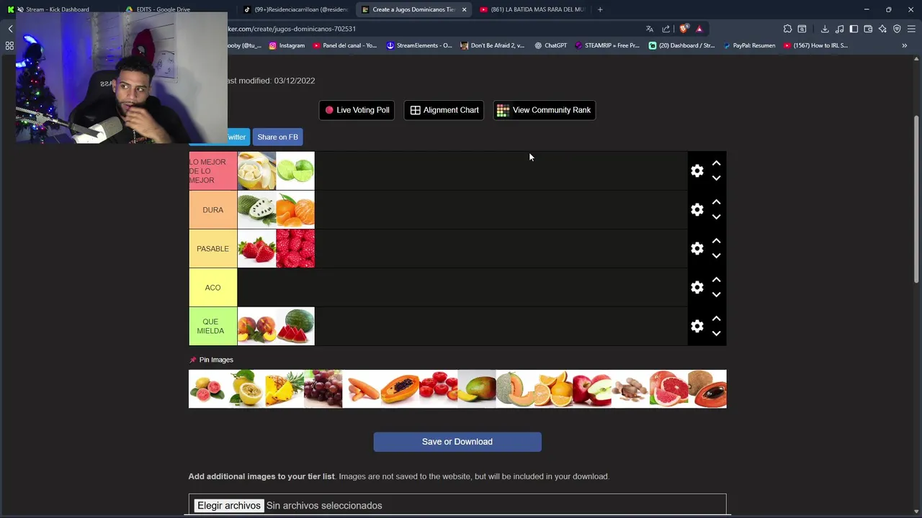The height and width of the screenshot is (518, 922).
Task: Select the red apple image
Action: 592,388
